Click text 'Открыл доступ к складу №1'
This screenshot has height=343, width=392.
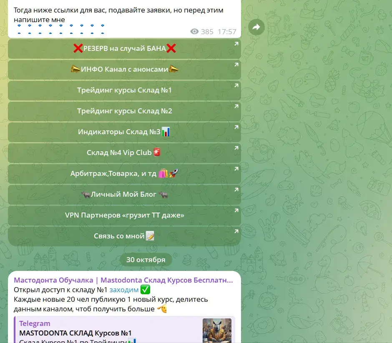(60, 290)
